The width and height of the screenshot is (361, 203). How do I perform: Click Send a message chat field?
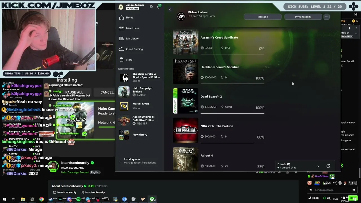click(332, 190)
